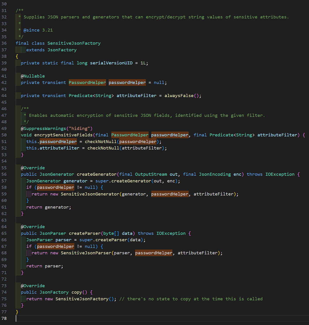The height and width of the screenshot is (325, 309).
Task: Click the serialVersionUID field name
Action: click(x=111, y=63)
